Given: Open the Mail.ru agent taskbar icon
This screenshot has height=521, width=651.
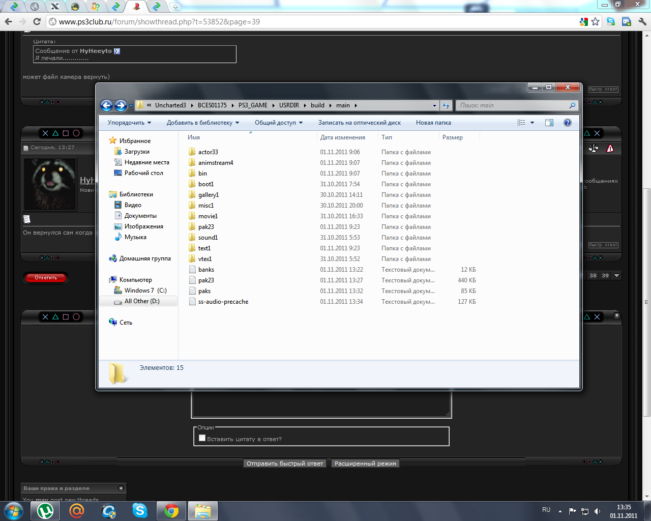Looking at the screenshot, I should click(x=77, y=511).
